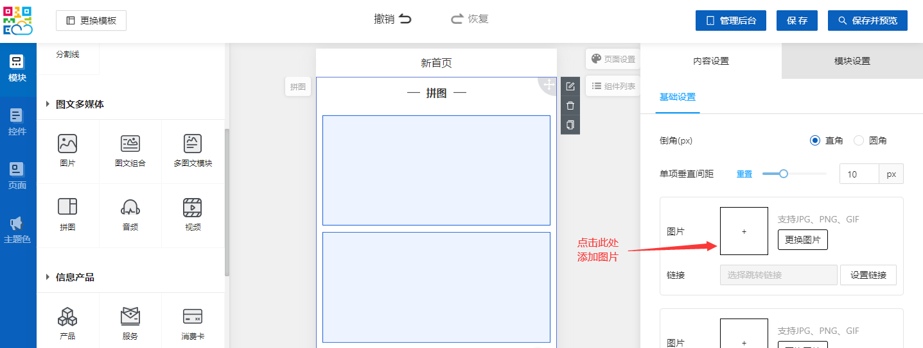This screenshot has width=923, height=348.
Task: Select the 图片 image module icon
Action: [67, 144]
